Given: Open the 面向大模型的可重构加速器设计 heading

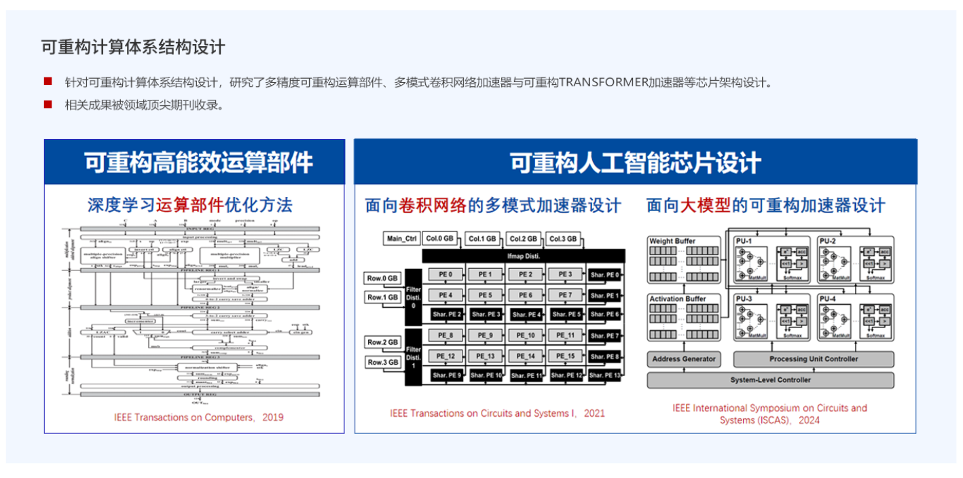Looking at the screenshot, I should [x=766, y=206].
